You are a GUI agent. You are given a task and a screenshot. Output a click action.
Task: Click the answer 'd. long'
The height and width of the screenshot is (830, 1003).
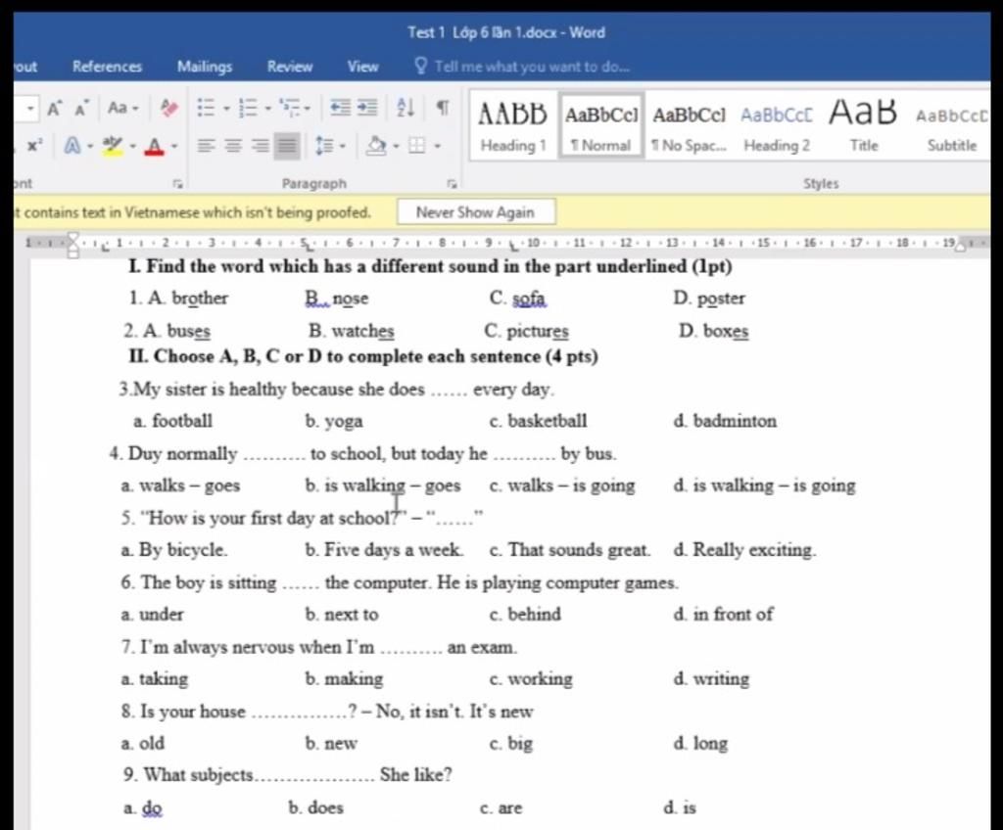click(x=700, y=744)
